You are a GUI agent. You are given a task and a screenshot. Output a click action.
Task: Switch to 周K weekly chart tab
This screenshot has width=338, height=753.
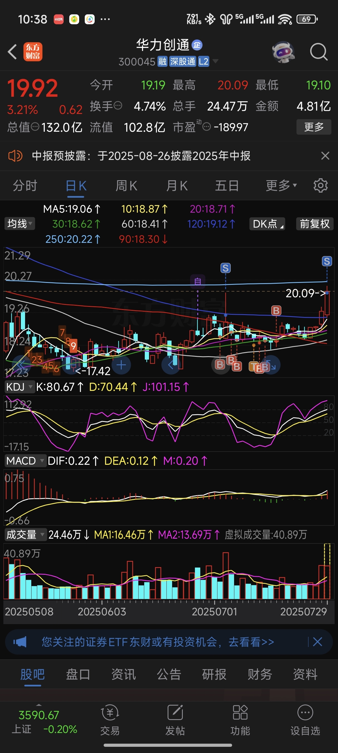tap(126, 186)
